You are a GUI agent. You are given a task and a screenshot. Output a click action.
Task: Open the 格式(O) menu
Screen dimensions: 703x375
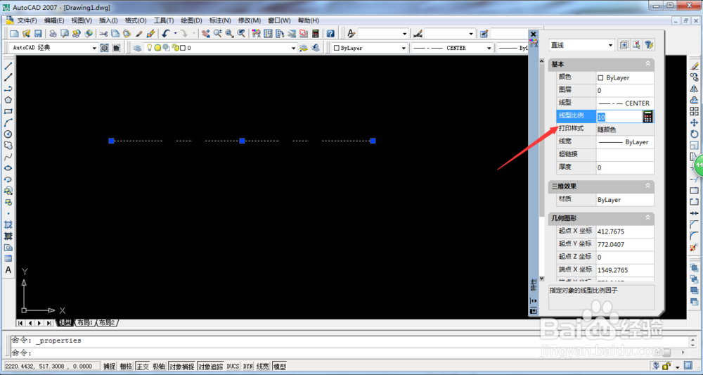point(136,20)
